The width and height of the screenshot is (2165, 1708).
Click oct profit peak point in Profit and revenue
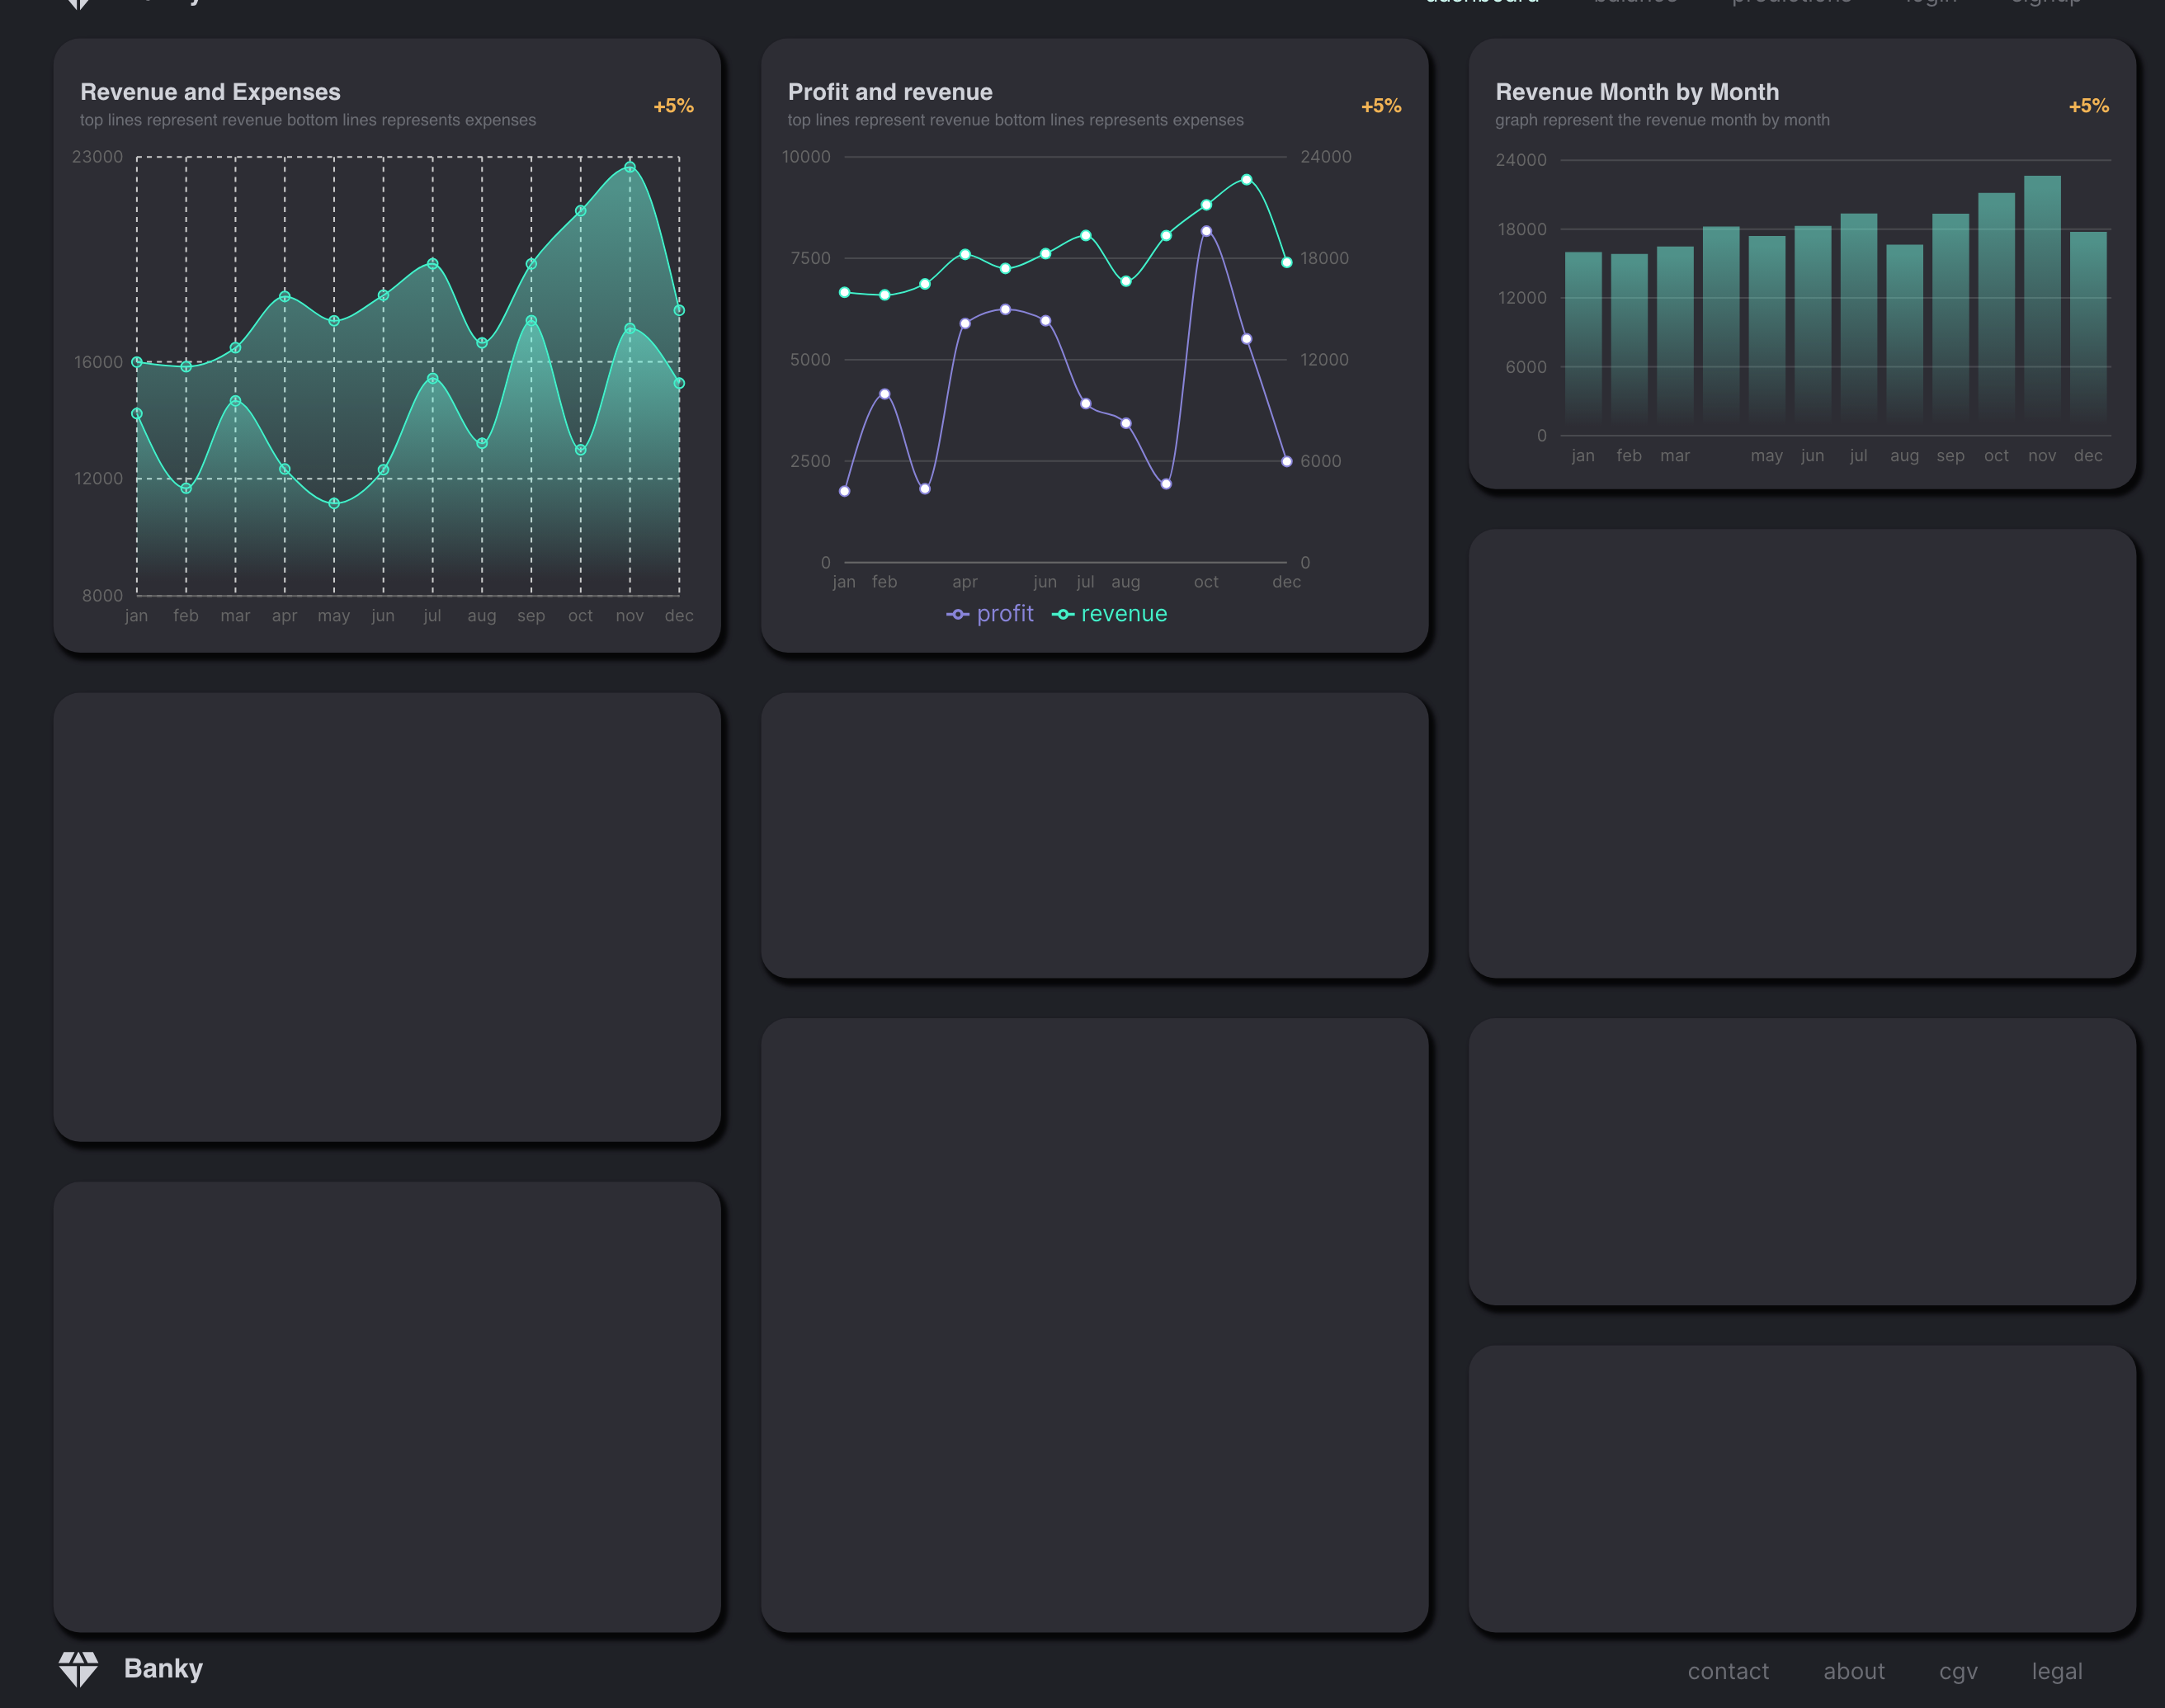tap(1206, 231)
